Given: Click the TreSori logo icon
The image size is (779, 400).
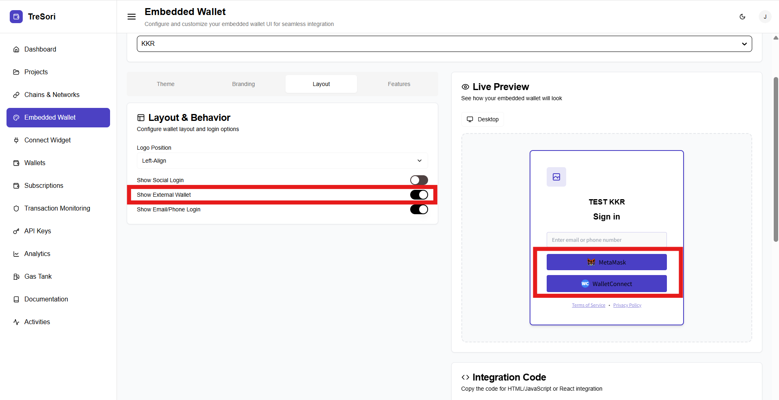Looking at the screenshot, I should pos(16,17).
